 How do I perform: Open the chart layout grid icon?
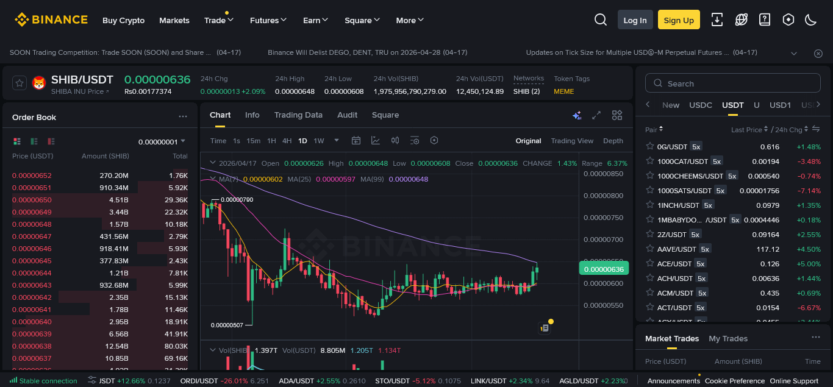(617, 115)
